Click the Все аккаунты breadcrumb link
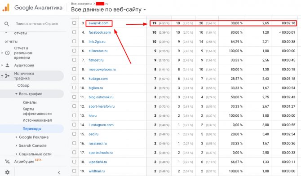 pos(81,4)
